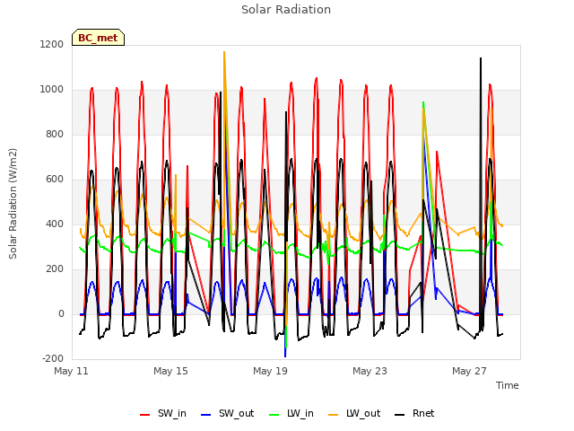The height and width of the screenshot is (431, 574).
Task: Click the 800 y-axis tick label
Action: (55, 134)
